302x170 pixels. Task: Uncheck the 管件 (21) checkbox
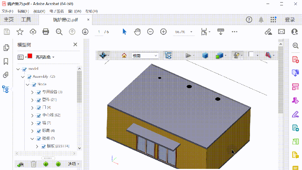(39, 100)
